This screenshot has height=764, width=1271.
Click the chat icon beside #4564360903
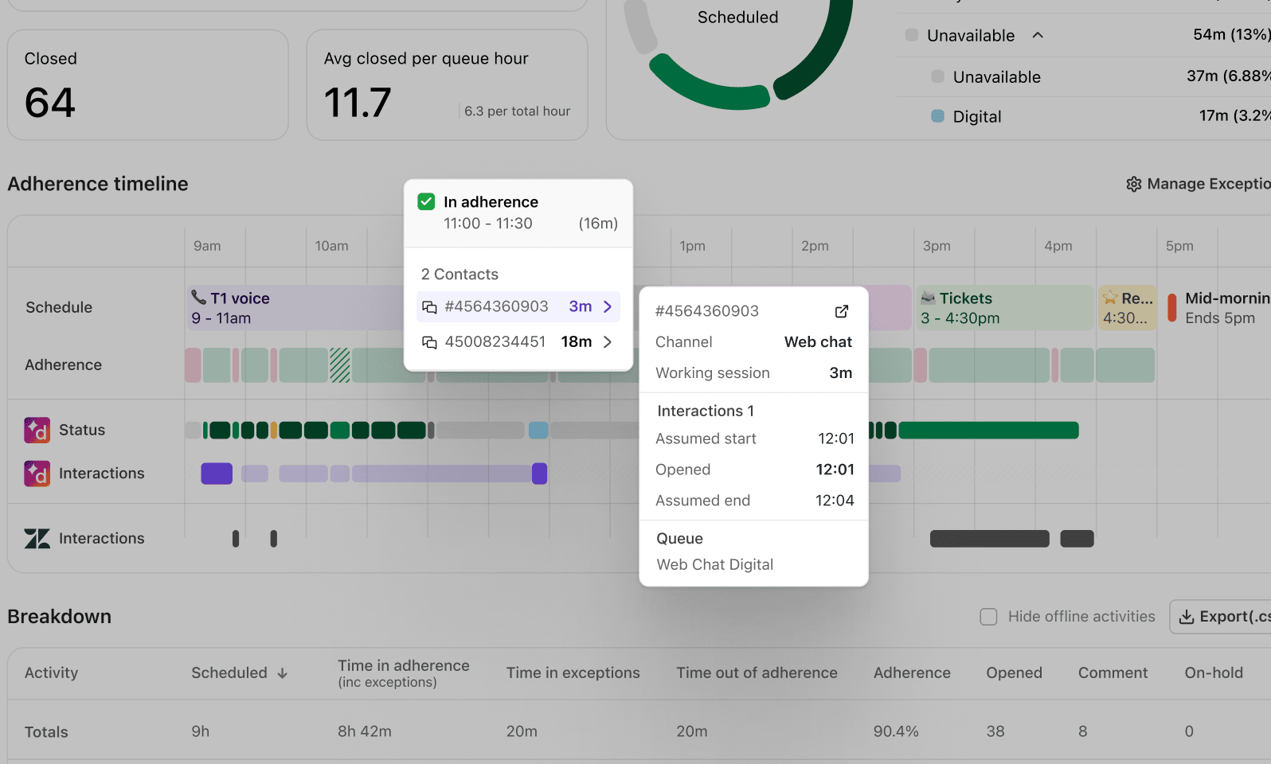429,307
